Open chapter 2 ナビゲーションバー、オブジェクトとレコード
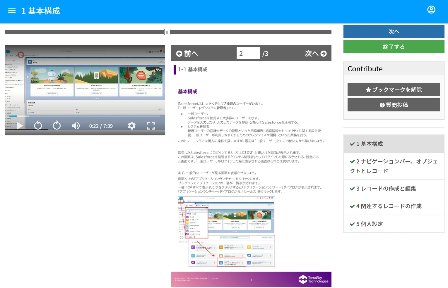Image resolution: width=448 pixels, height=288 pixels. [394, 166]
